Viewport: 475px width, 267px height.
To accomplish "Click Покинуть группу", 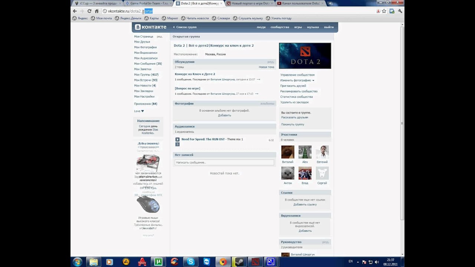I will pos(293,125).
